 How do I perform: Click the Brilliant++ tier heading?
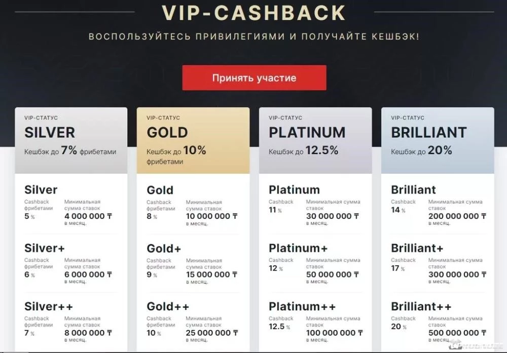click(x=421, y=306)
